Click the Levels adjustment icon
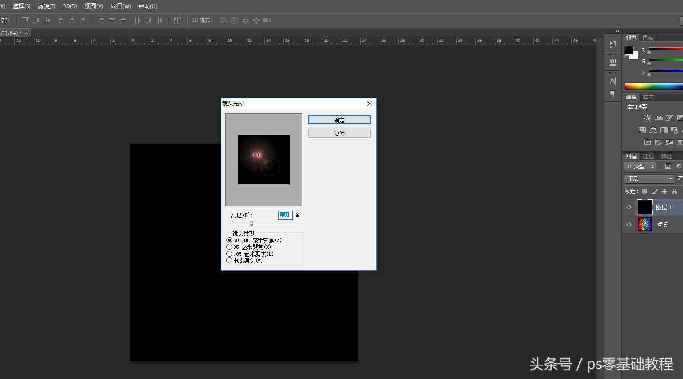 tap(658, 118)
